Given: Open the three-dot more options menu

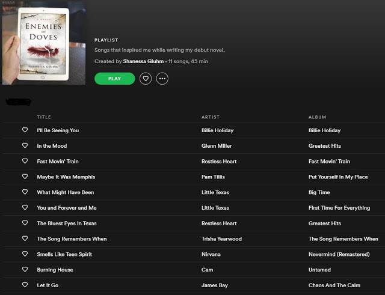Looking at the screenshot, I should click(x=162, y=79).
